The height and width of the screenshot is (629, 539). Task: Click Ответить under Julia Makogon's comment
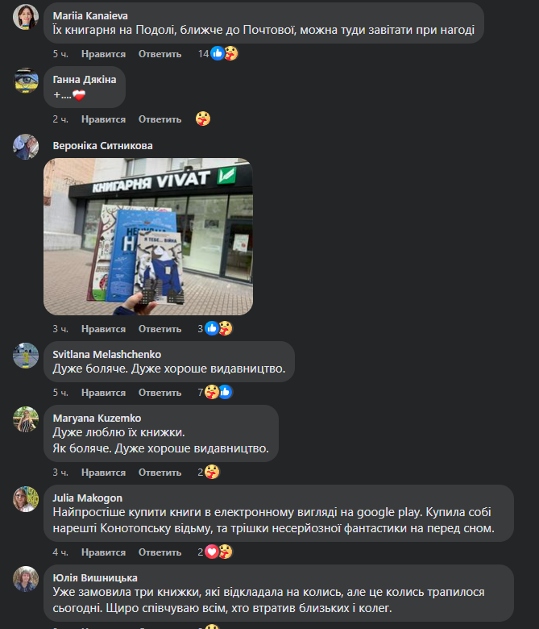[x=160, y=552]
